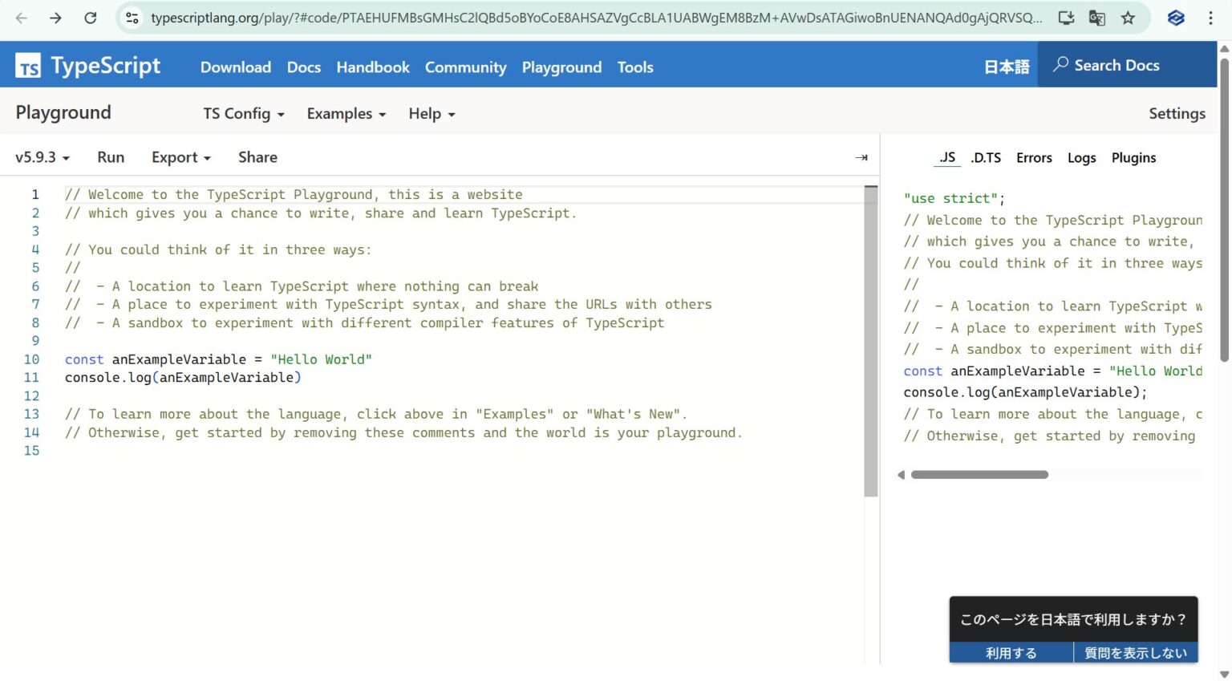The image size is (1232, 681).
Task: Click the send-to-your-devices icon
Action: tap(1066, 18)
